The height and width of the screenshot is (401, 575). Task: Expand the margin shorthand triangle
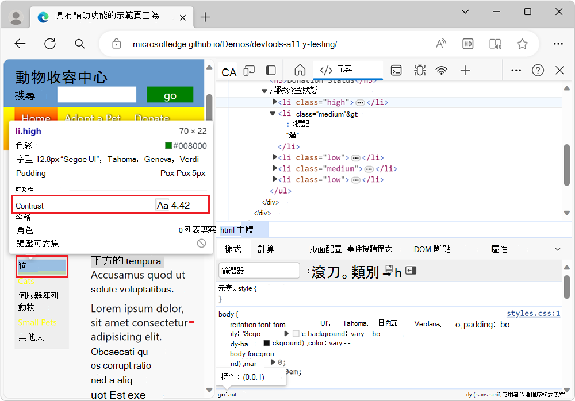coord(273,362)
